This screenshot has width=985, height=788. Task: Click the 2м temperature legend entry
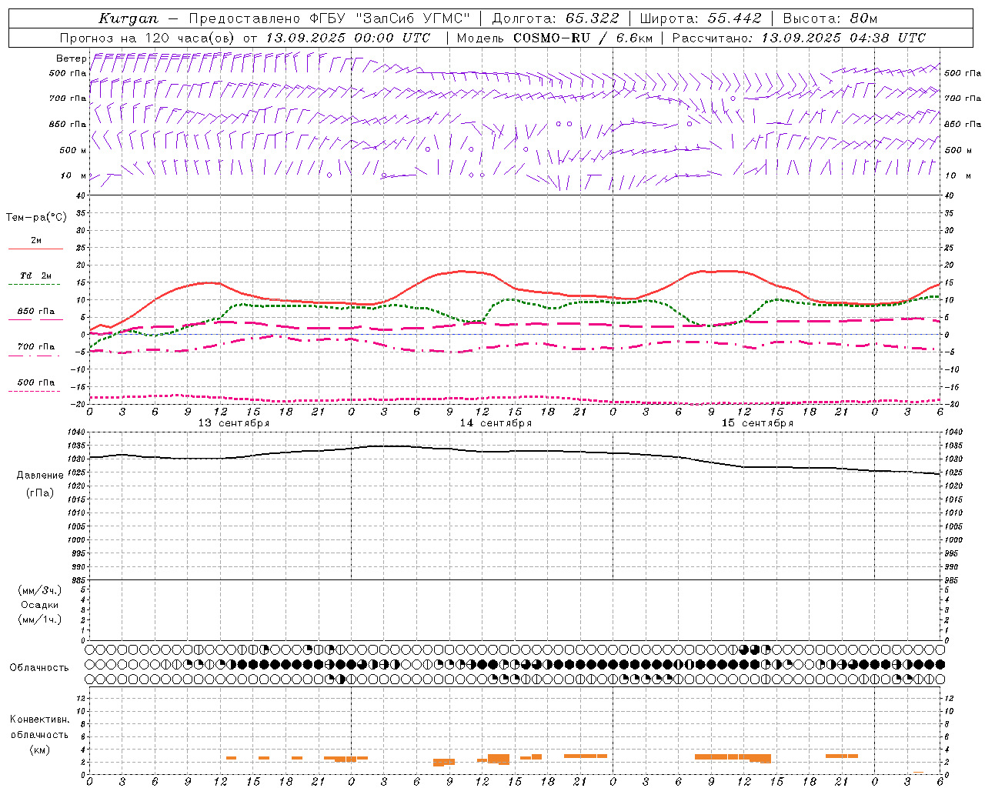36,241
